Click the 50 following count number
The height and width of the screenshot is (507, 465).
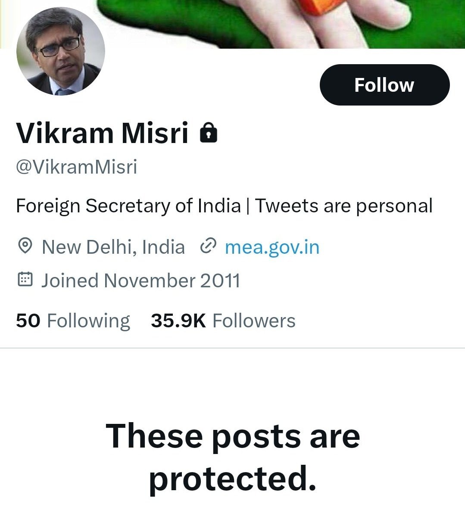pyautogui.click(x=28, y=321)
